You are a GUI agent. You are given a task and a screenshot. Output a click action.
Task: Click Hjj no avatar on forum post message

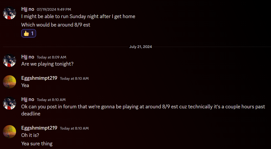coord(9,103)
